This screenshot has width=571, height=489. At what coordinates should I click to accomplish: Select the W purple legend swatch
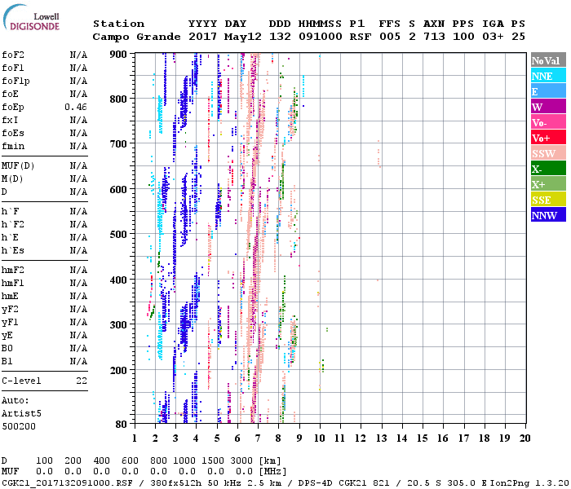point(548,107)
